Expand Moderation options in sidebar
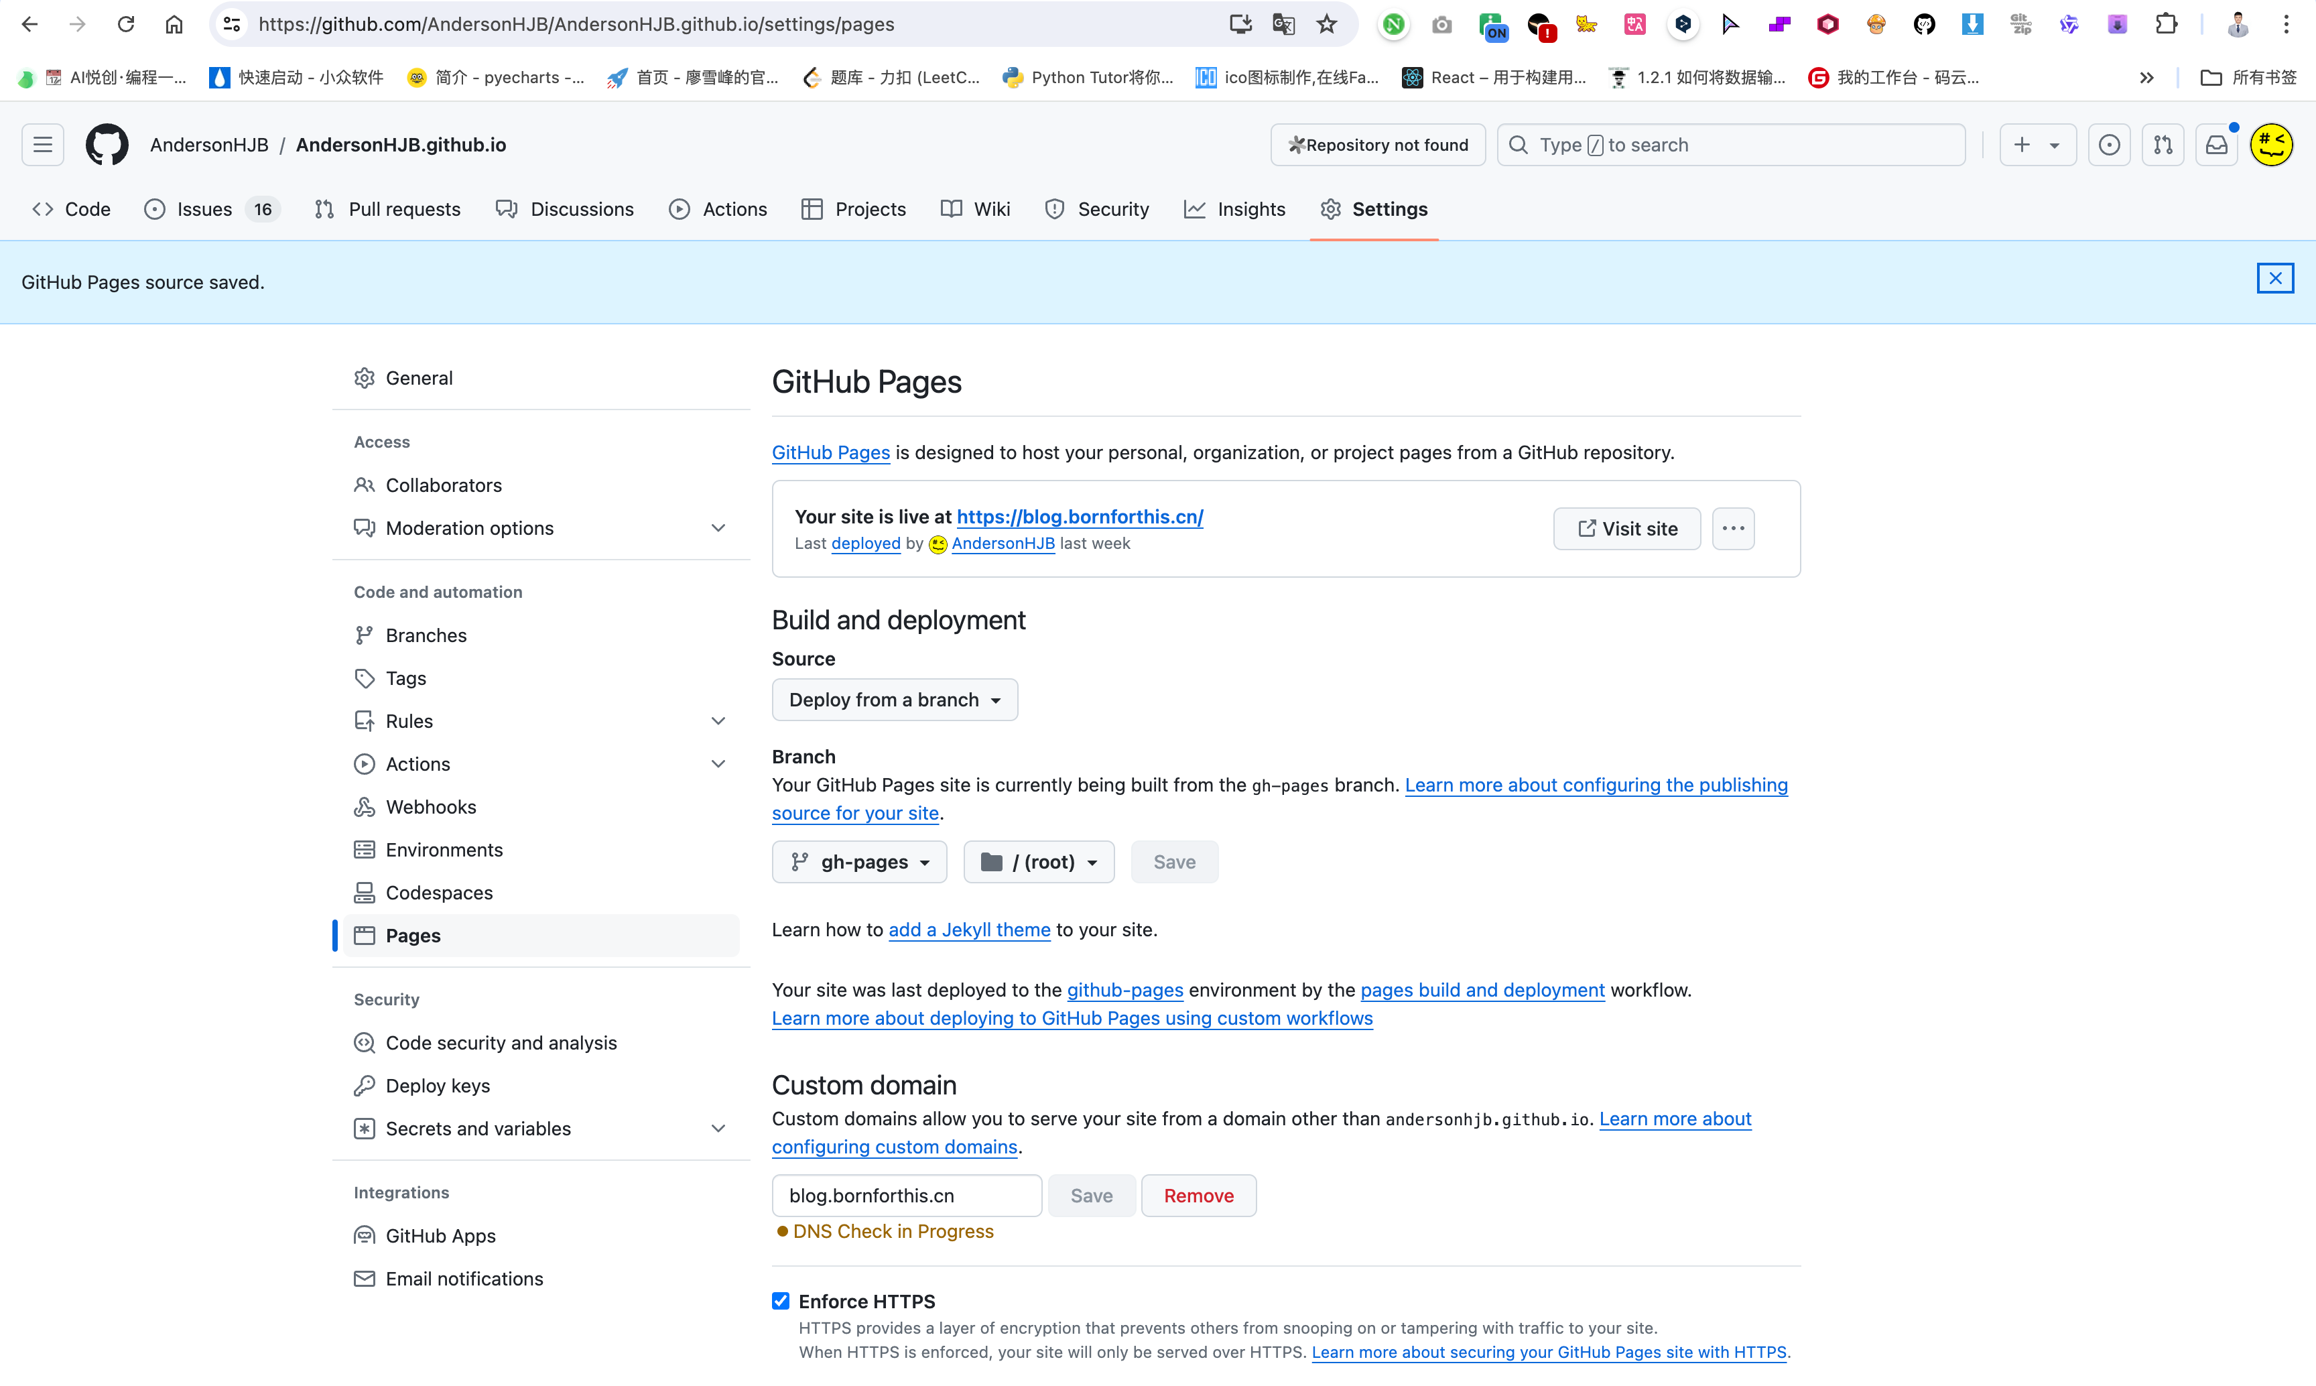This screenshot has width=2316, height=1386. pyautogui.click(x=718, y=529)
